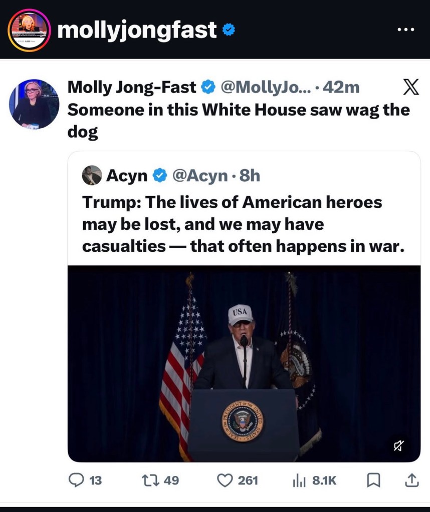Tap the blue verified badge beside mollyjongfast

[229, 31]
